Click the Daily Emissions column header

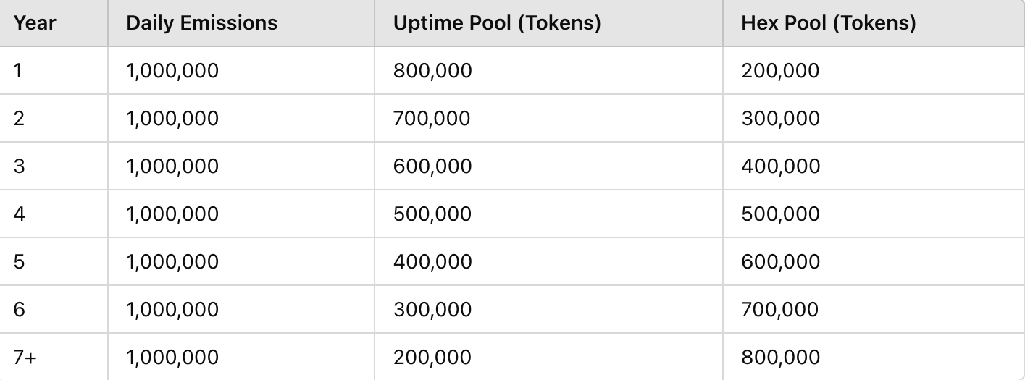pos(201,23)
